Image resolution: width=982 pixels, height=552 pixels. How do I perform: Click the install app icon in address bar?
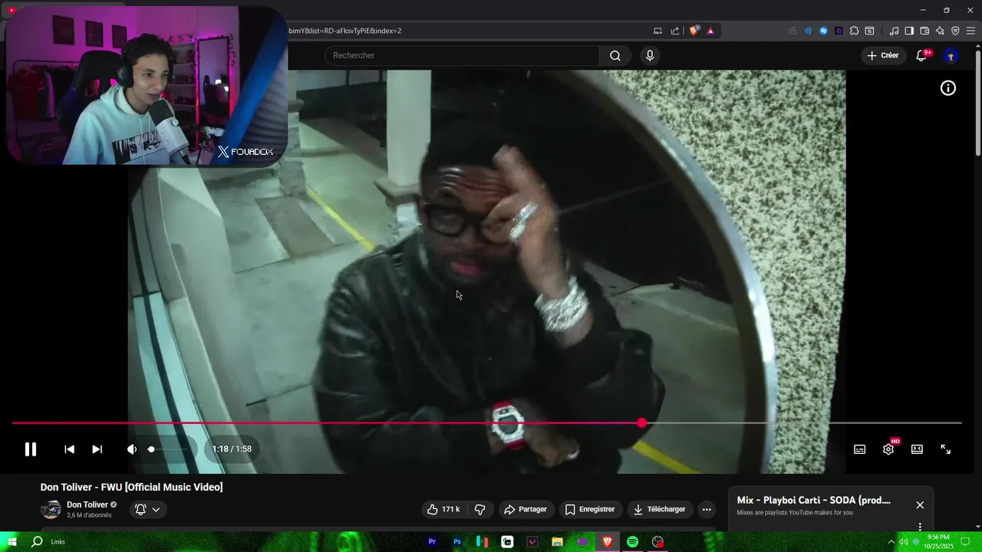point(657,31)
